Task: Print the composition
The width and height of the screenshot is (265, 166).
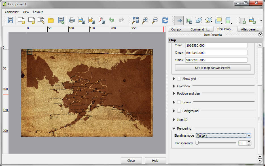Action: 72,20
